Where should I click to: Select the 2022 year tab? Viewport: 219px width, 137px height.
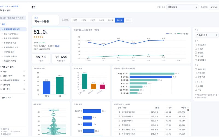[93, 20]
